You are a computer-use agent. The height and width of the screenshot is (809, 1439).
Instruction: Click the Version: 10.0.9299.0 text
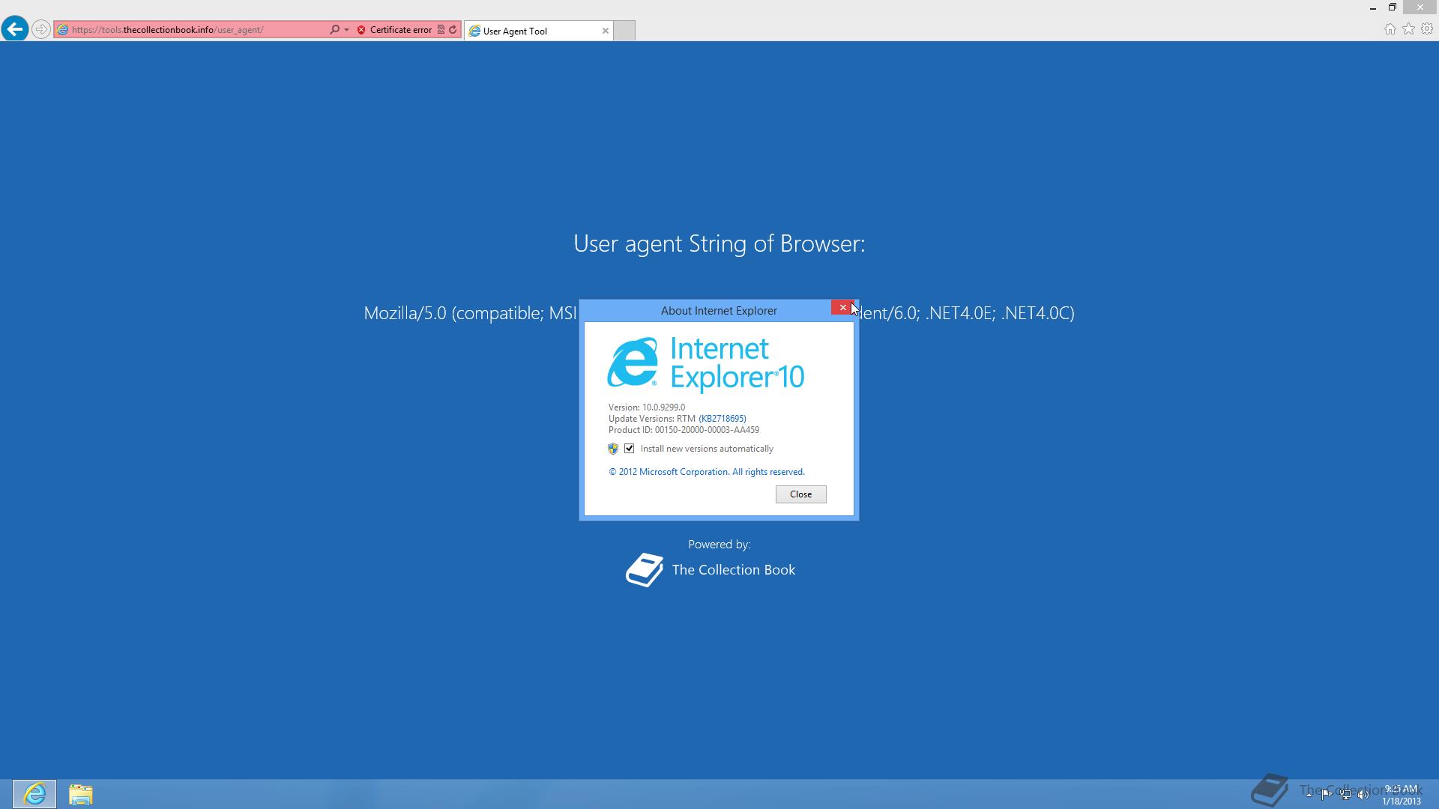point(647,407)
